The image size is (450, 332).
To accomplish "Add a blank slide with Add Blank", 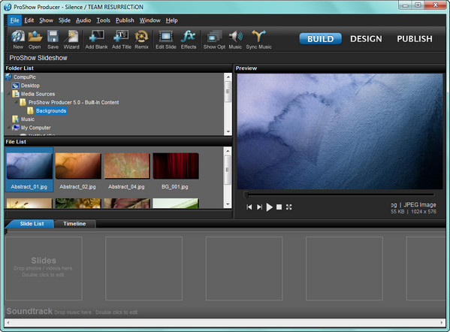I will (96, 39).
